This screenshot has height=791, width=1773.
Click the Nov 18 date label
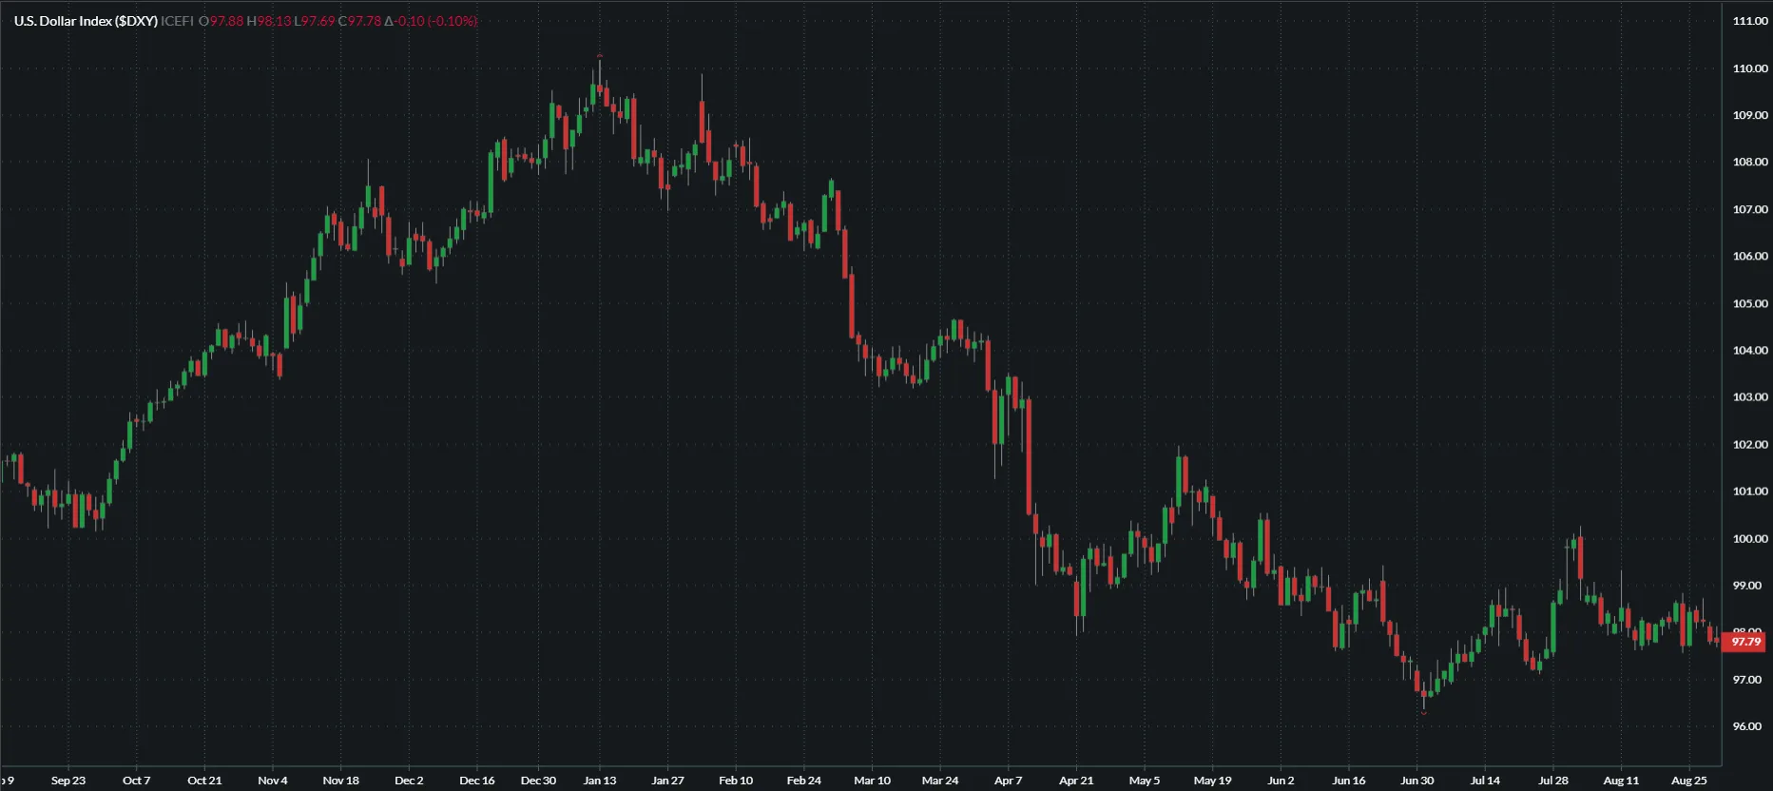pyautogui.click(x=340, y=781)
